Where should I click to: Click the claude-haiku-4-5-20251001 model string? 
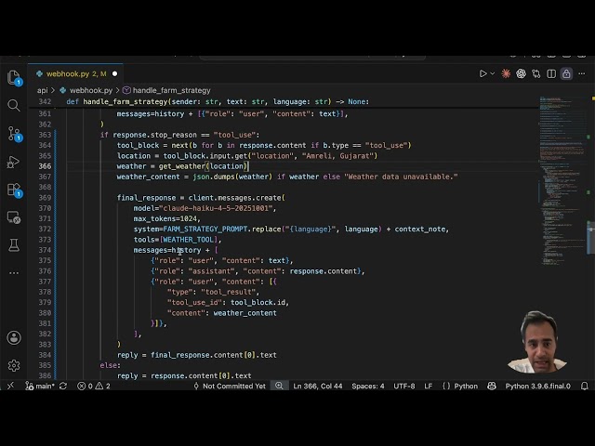[x=216, y=208]
